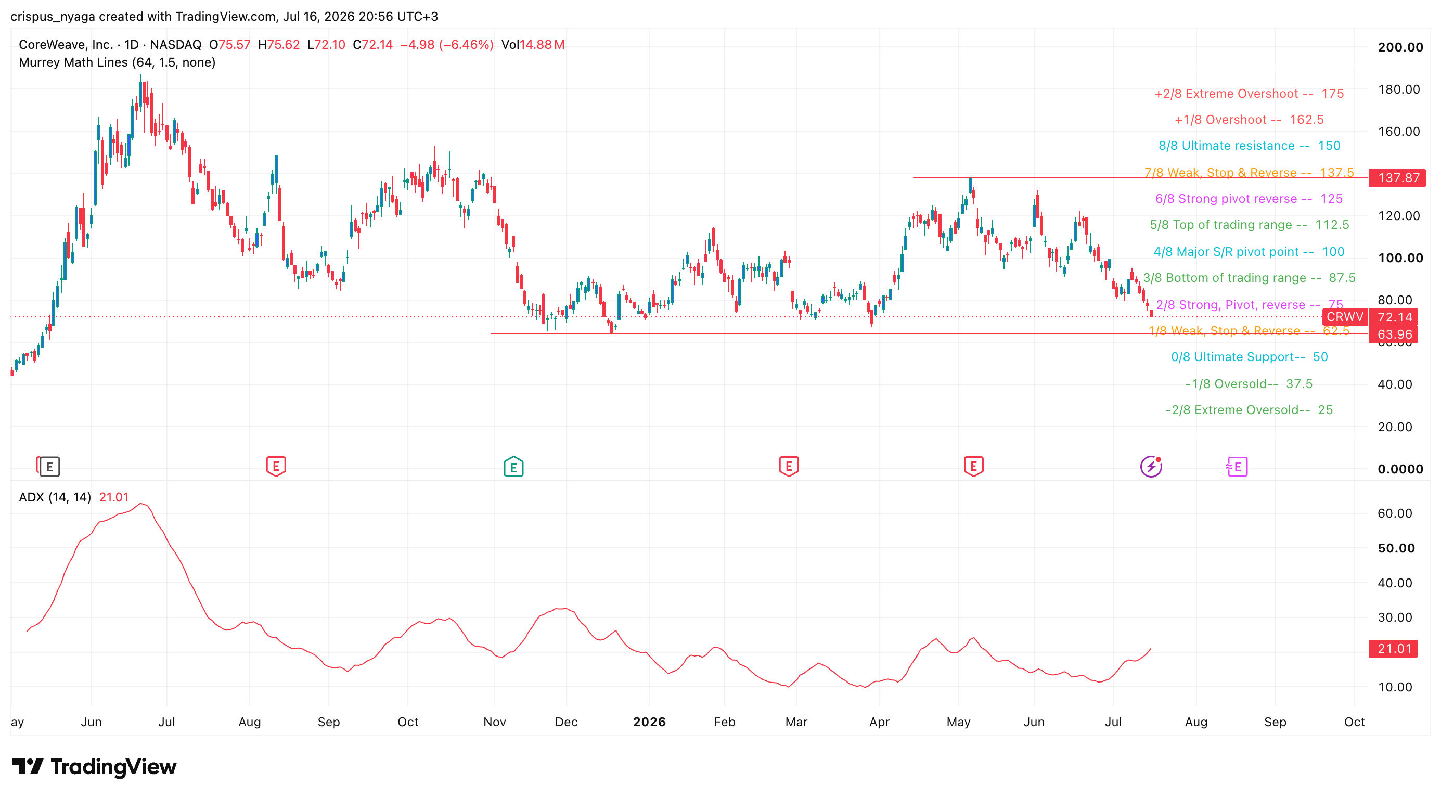Click the high price H75.62 in legend
This screenshot has width=1441, height=798.
click(279, 45)
